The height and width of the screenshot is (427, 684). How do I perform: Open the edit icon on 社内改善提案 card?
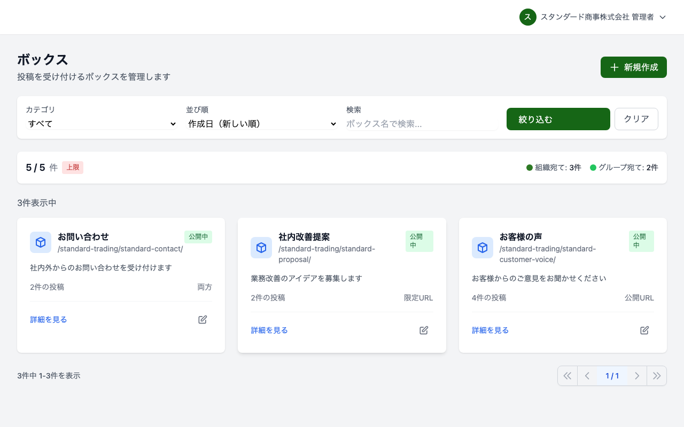click(423, 330)
